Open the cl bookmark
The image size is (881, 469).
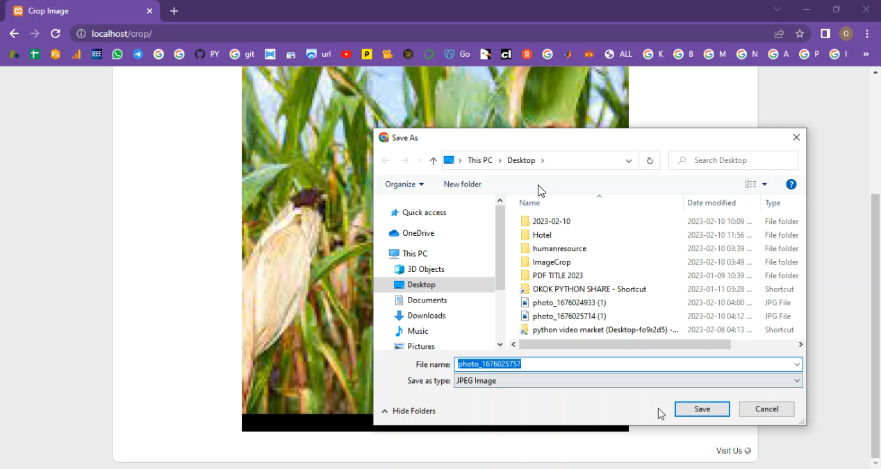point(506,54)
